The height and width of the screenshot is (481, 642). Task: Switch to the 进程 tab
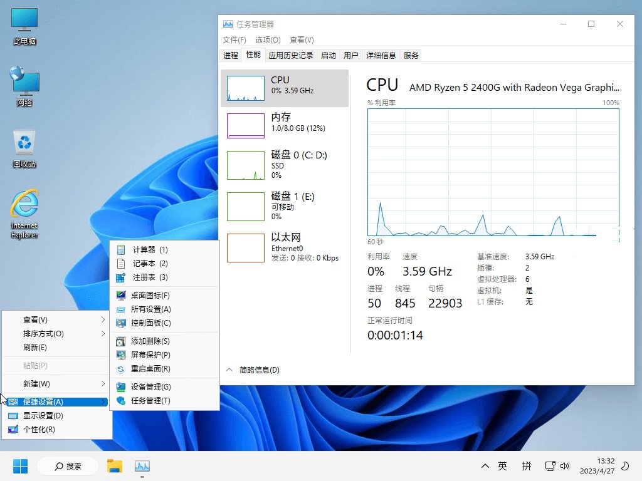click(x=230, y=55)
